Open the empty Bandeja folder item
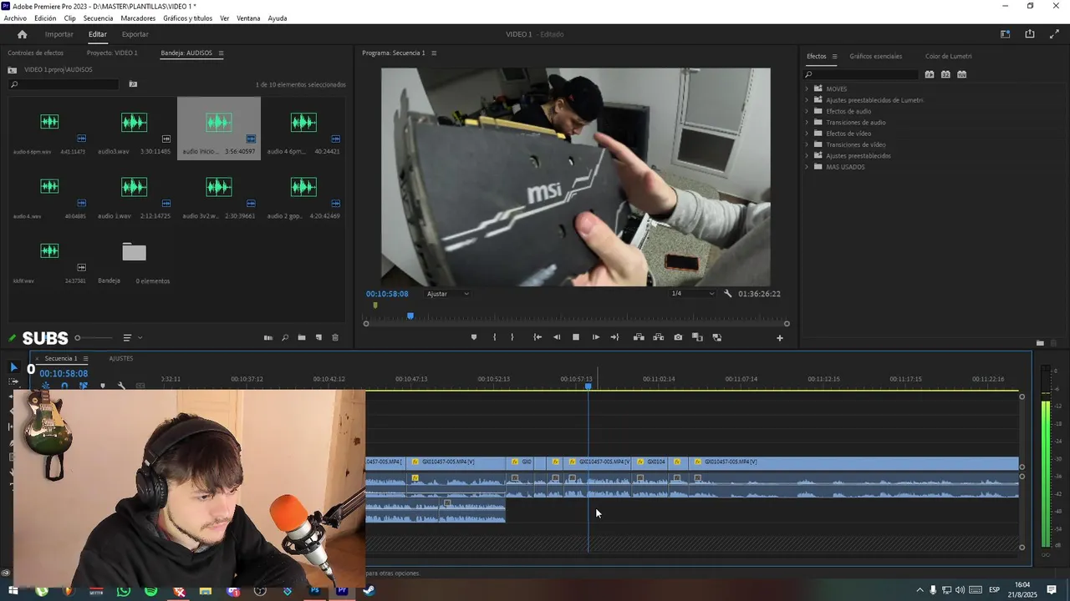Screen dimensions: 1070x601 click(x=134, y=251)
